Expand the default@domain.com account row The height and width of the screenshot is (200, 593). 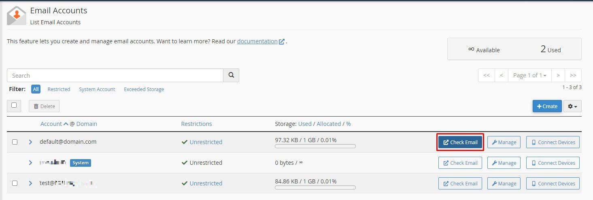(x=30, y=142)
